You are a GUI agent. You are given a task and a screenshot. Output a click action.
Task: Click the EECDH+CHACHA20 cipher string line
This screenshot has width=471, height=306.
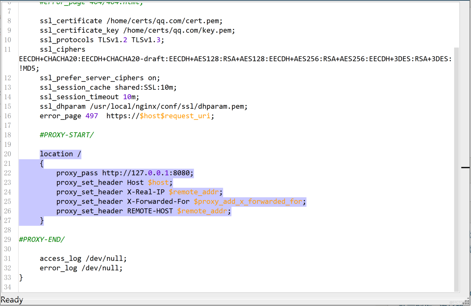(235, 59)
